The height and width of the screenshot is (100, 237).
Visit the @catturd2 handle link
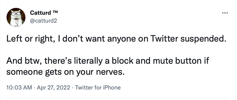click(43, 21)
